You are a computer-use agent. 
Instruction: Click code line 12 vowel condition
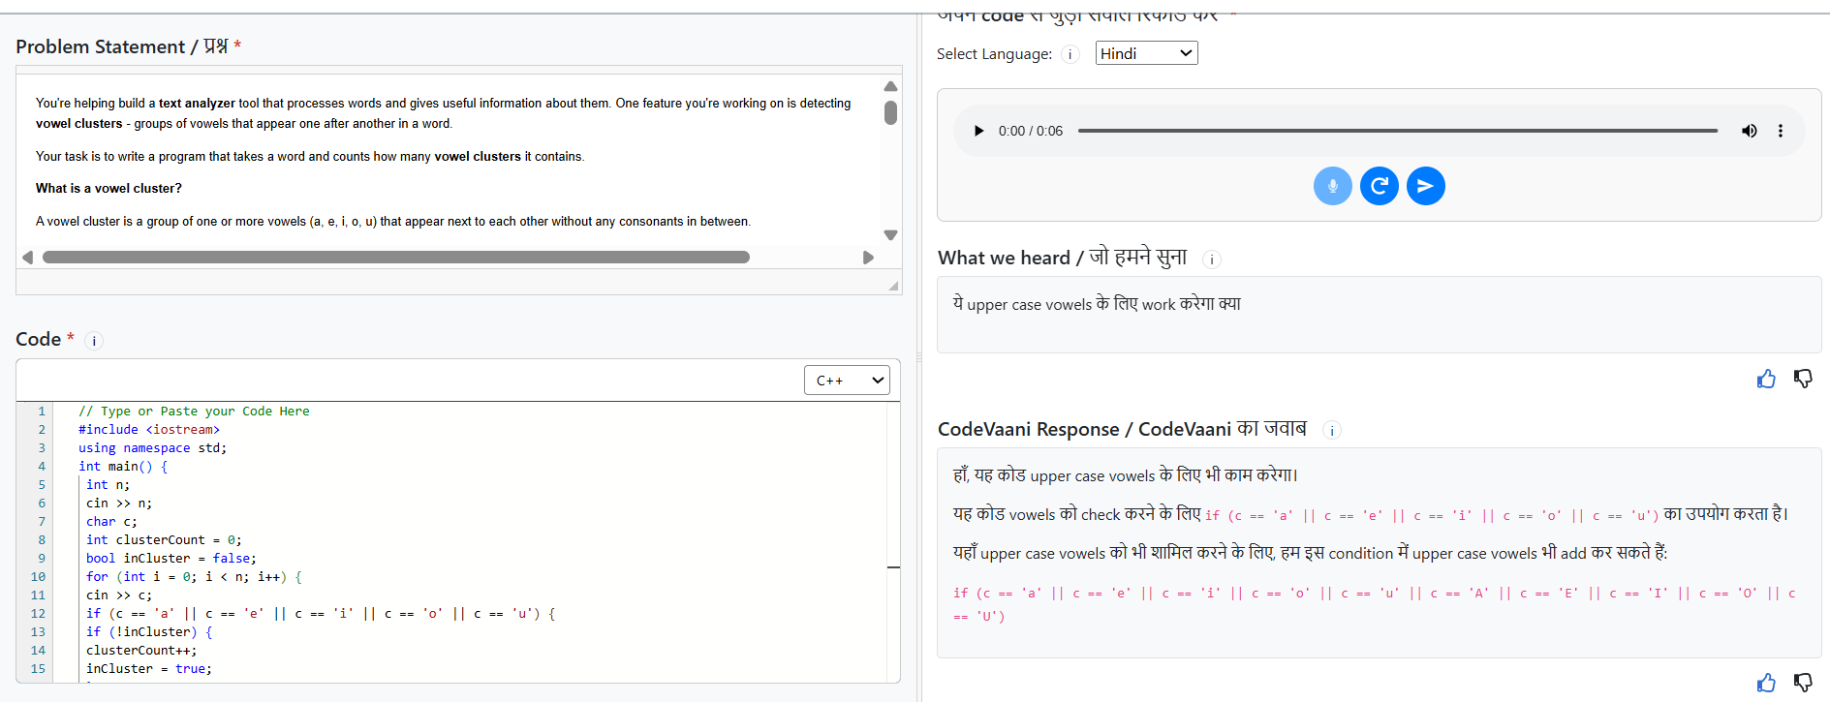pyautogui.click(x=321, y=614)
